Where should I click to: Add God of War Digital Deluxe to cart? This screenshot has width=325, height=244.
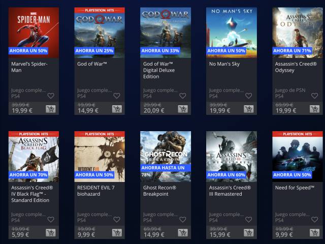tap(183, 109)
